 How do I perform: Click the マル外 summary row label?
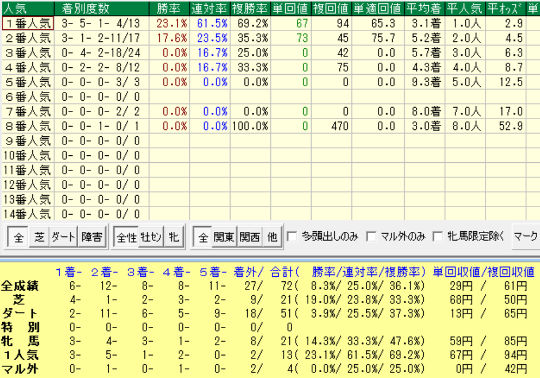pos(20,369)
